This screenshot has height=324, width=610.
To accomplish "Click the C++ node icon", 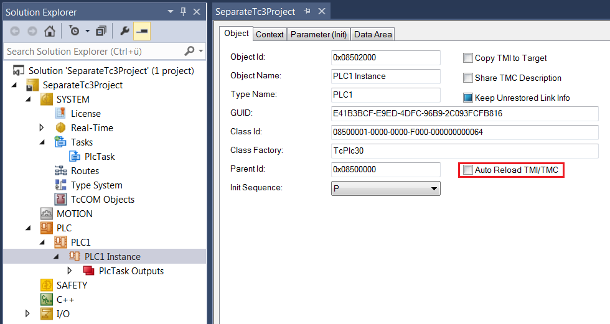I will [x=46, y=300].
